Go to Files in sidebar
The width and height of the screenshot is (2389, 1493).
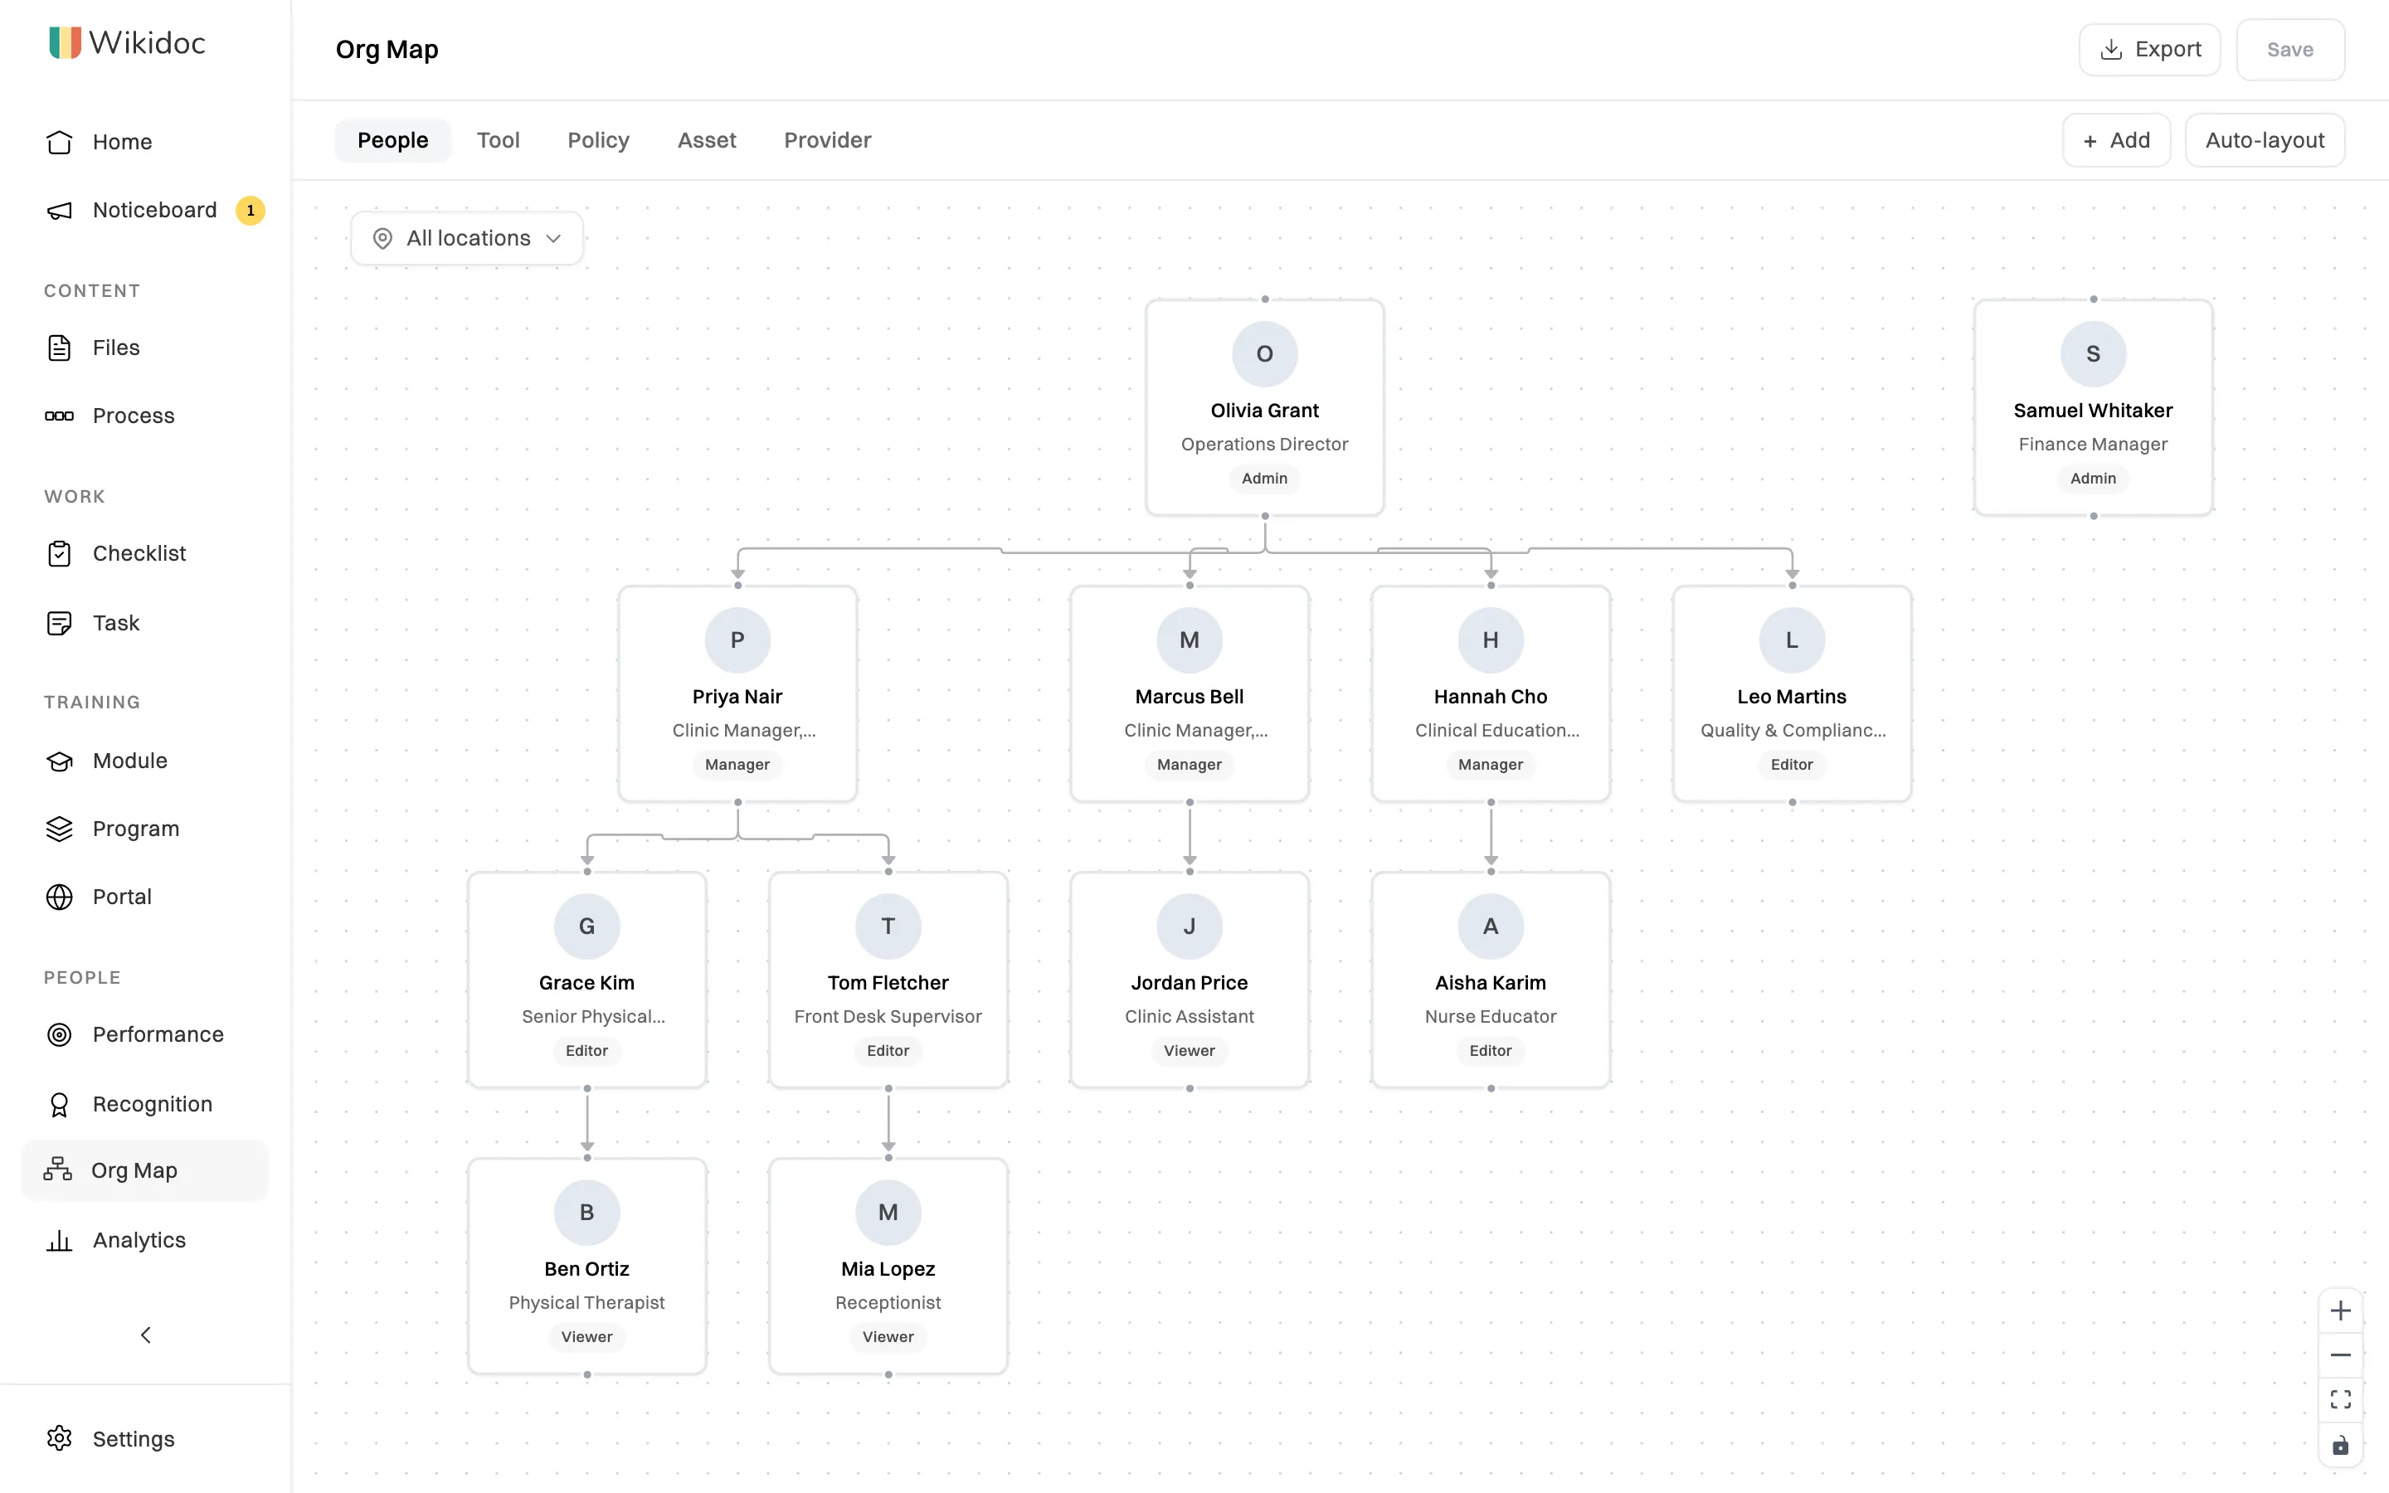pos(144,348)
